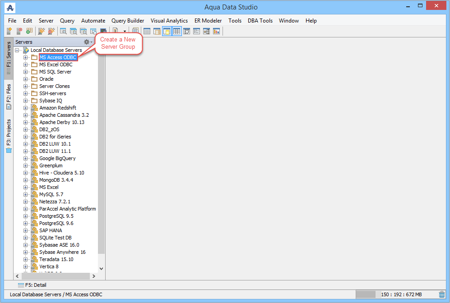Click the new document script icon
This screenshot has width=450, height=303.
tap(116, 31)
